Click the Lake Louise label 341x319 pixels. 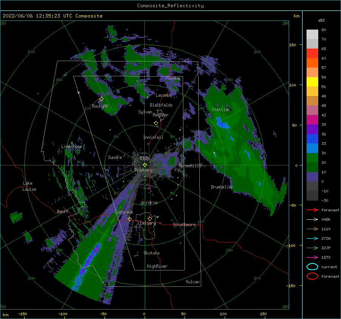pos(29,186)
